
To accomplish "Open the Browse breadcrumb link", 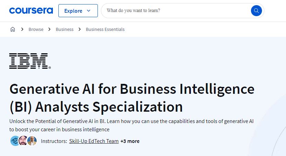I will click(36, 29).
